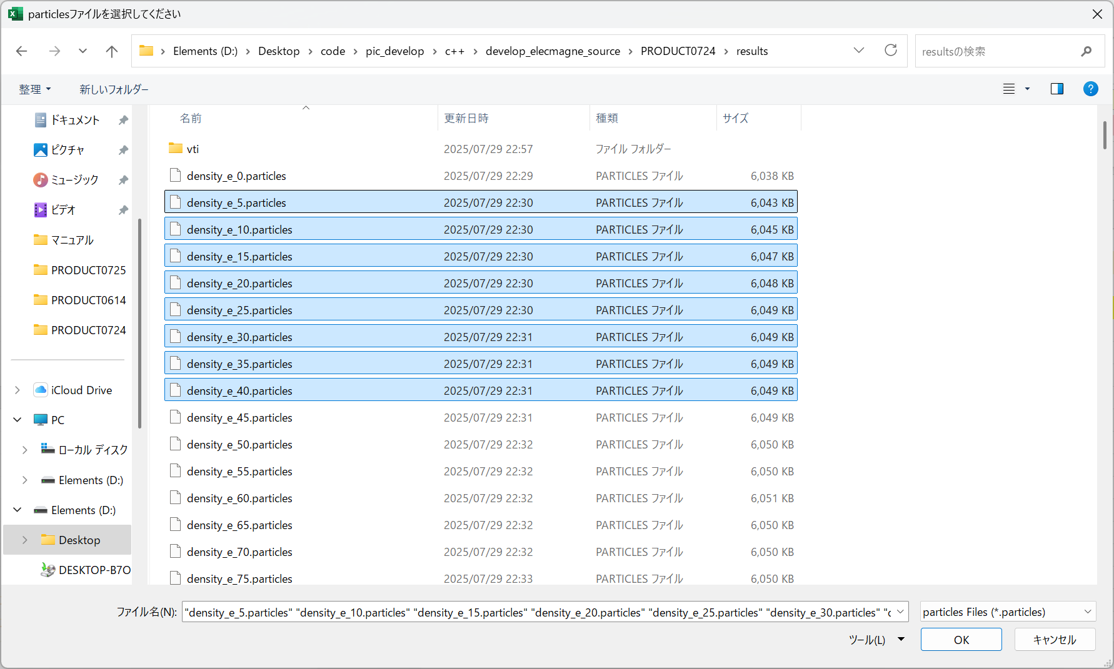Click the pin icon beside ミュージック
Viewport: 1114px width, 669px height.
(123, 180)
